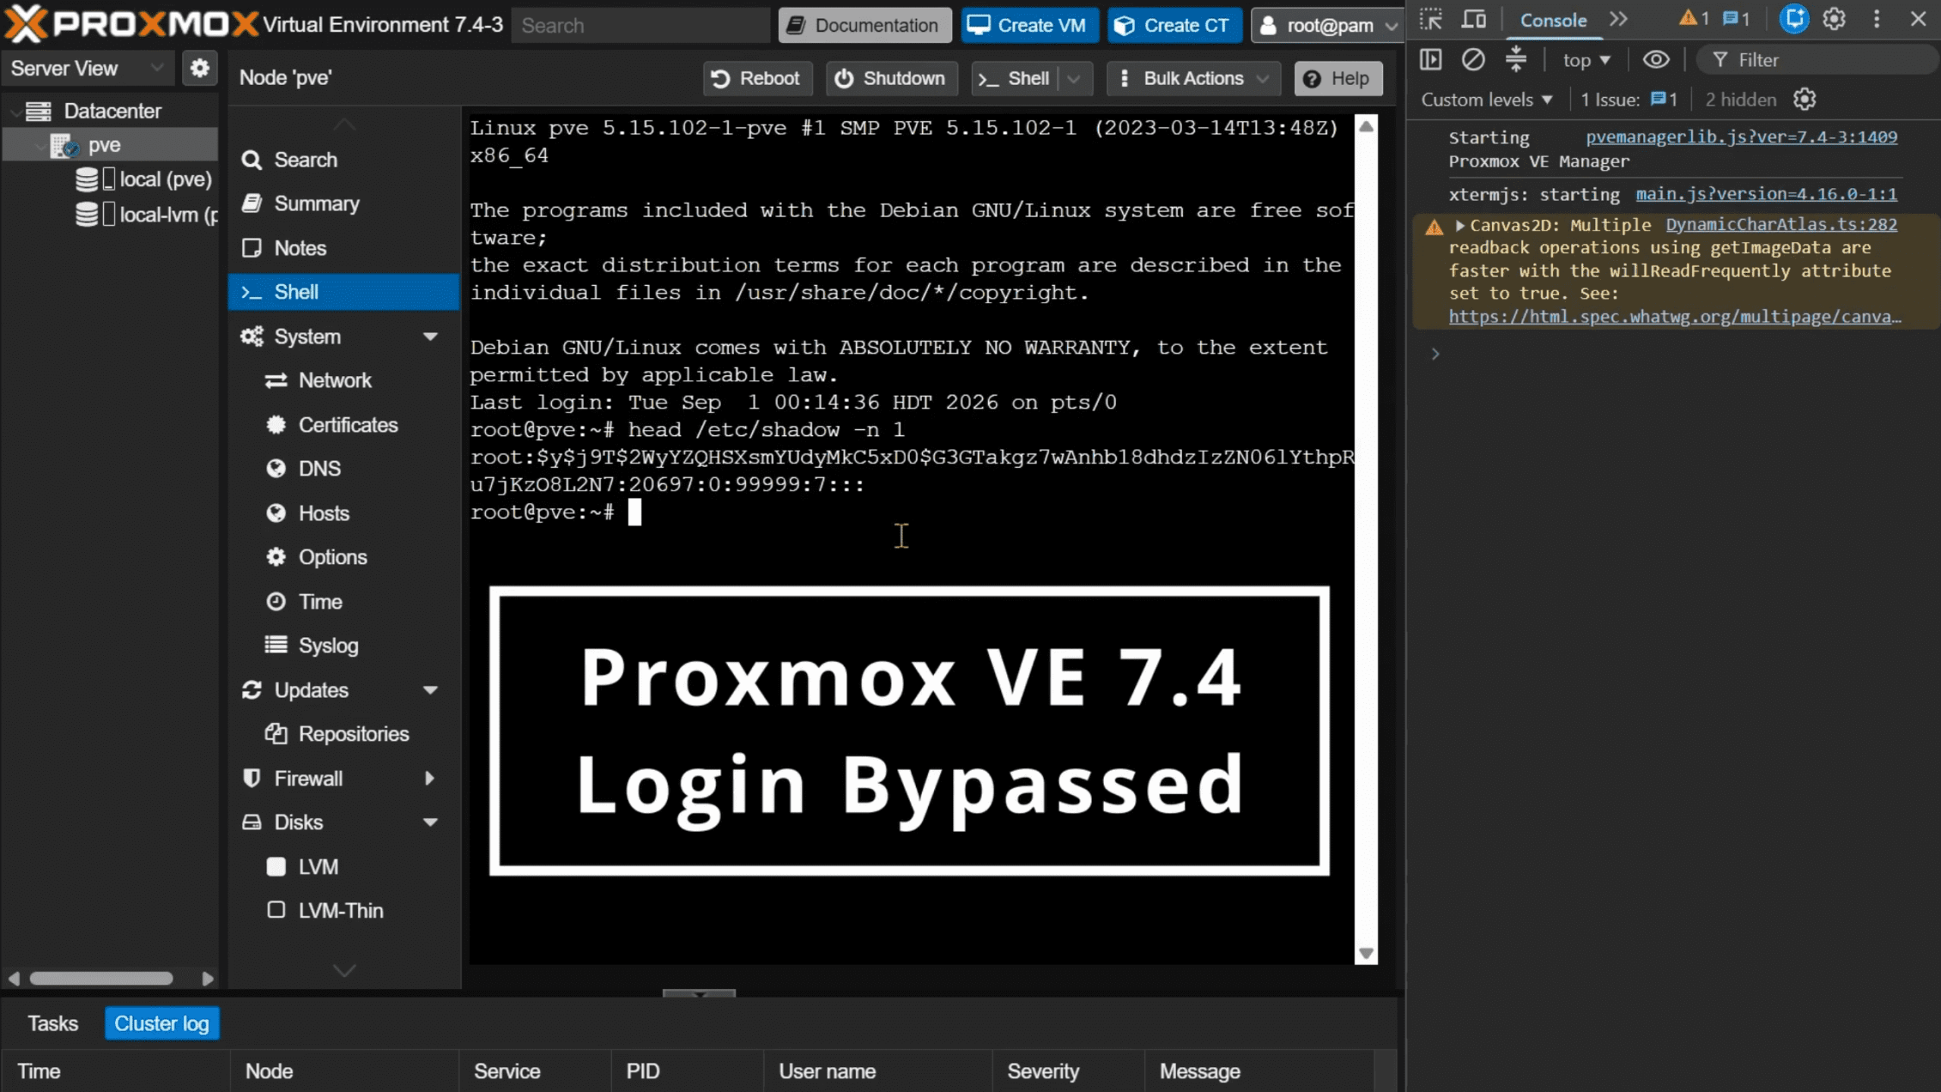Create a live expression with eye icon
The image size is (1941, 1092).
point(1656,60)
